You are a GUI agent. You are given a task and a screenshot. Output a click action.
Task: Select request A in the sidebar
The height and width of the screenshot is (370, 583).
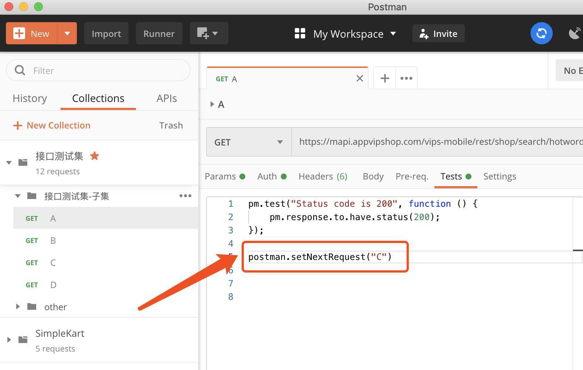pos(106,218)
